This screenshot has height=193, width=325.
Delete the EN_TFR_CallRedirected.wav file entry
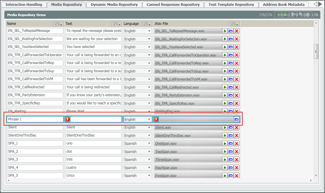(237, 87)
